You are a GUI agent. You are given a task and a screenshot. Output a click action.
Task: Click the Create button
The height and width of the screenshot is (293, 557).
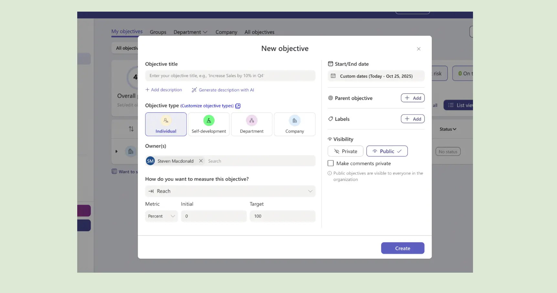coord(403,248)
